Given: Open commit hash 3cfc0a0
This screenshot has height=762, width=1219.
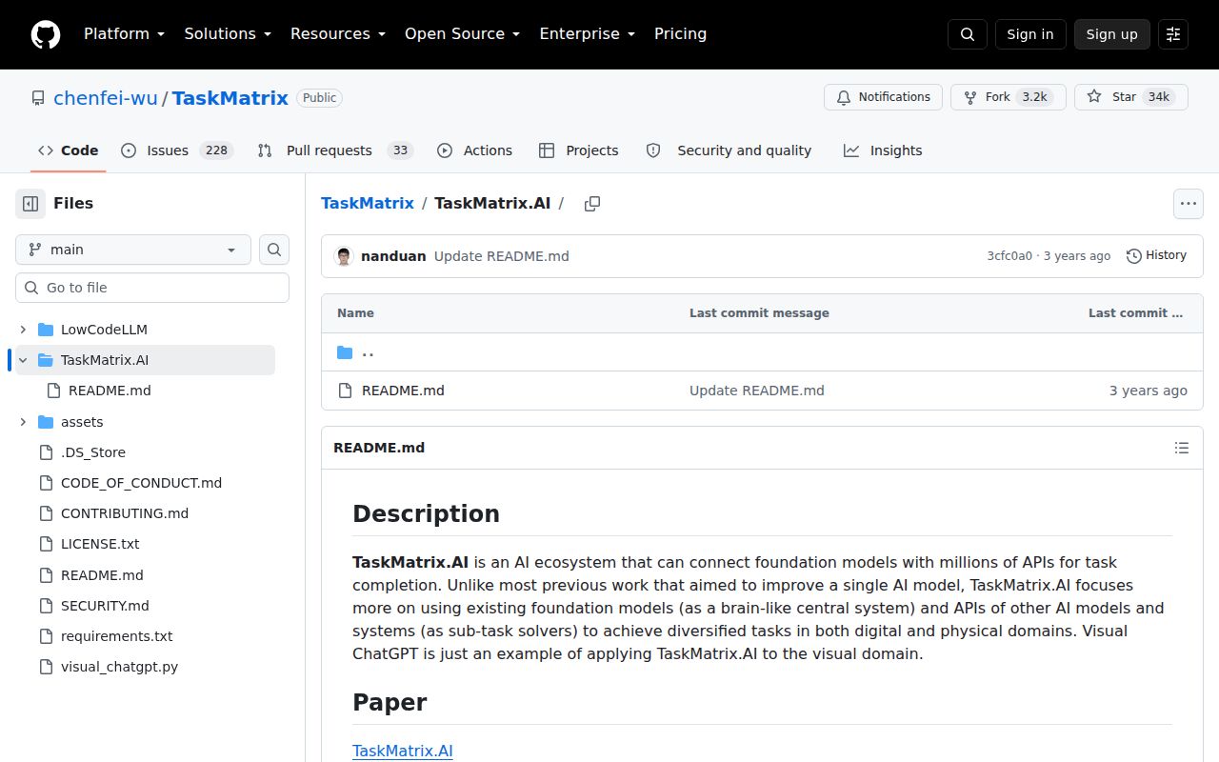Looking at the screenshot, I should coord(1009,256).
